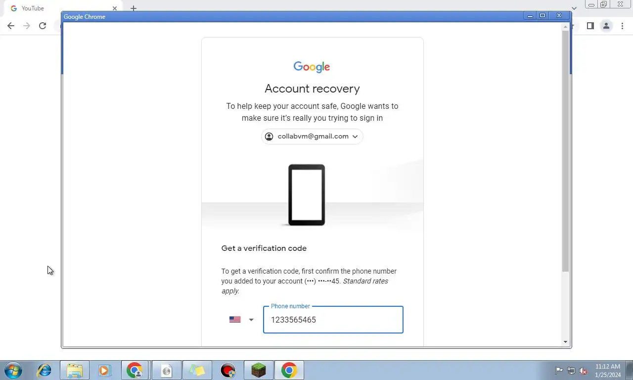Click the phone illustration image
Viewport: 633px width, 380px height.
pyautogui.click(x=307, y=195)
